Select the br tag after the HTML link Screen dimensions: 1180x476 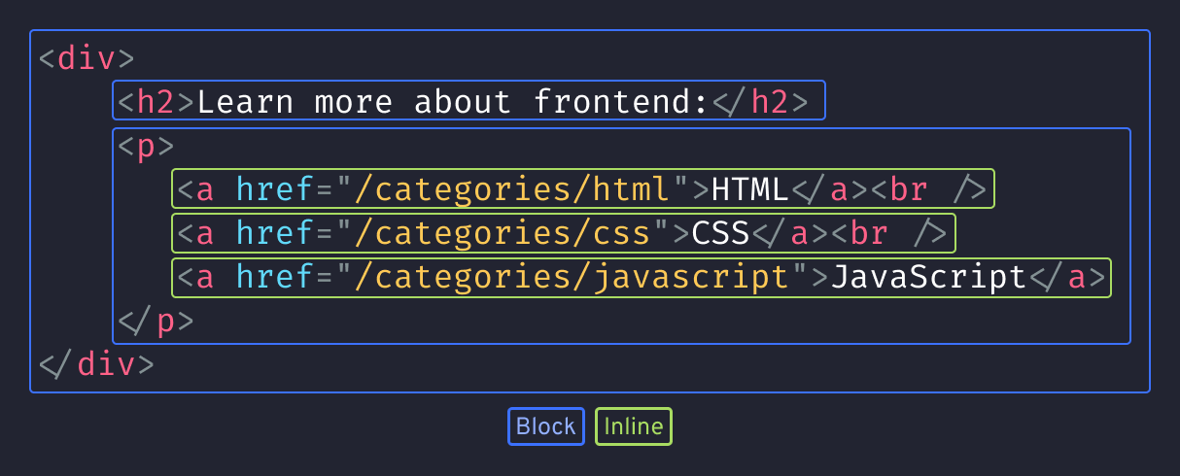tap(928, 190)
